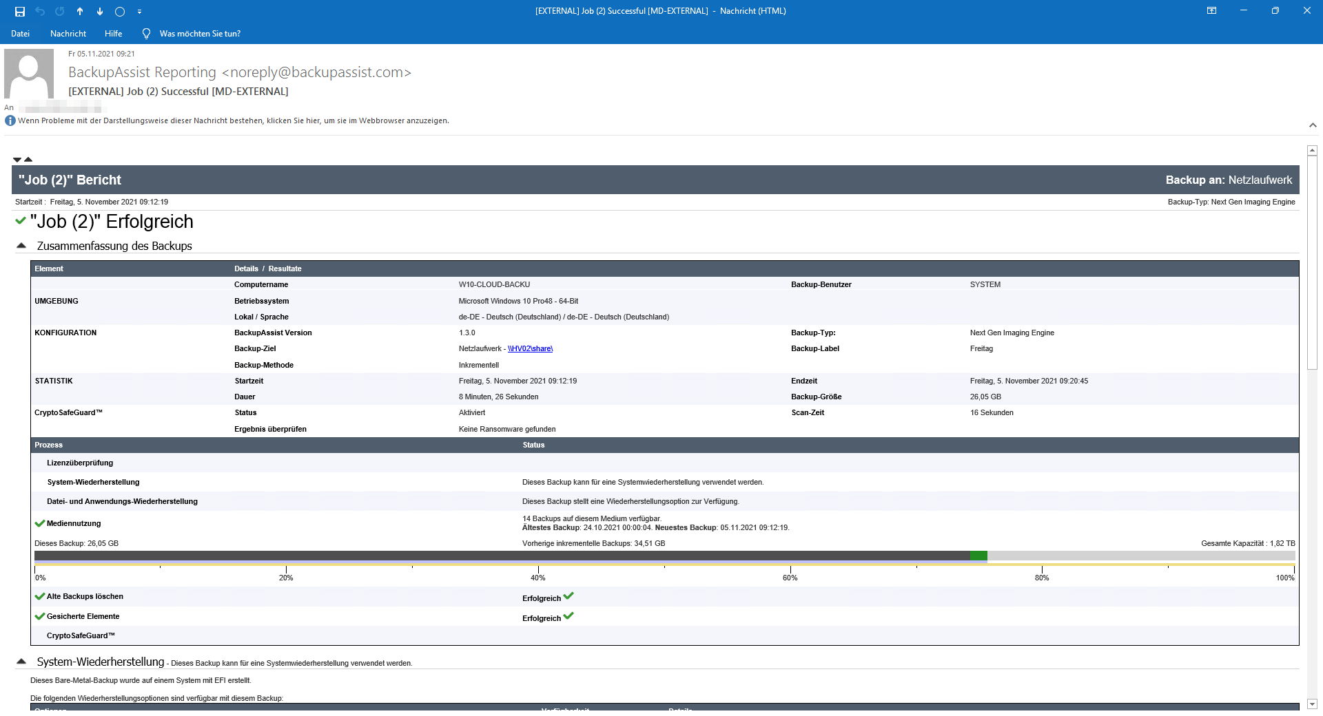Go to previous item with up arrow

tap(80, 11)
